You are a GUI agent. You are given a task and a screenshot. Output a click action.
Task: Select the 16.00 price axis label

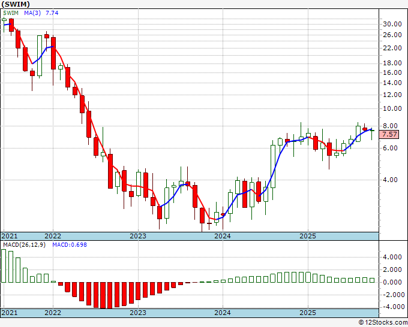pos(392,72)
